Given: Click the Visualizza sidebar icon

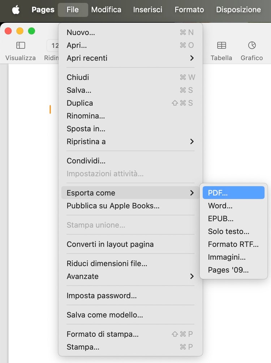Looking at the screenshot, I should coord(21,46).
